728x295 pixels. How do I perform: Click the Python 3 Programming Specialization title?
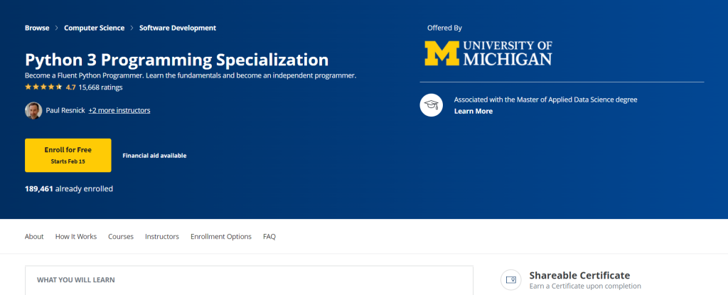click(177, 60)
